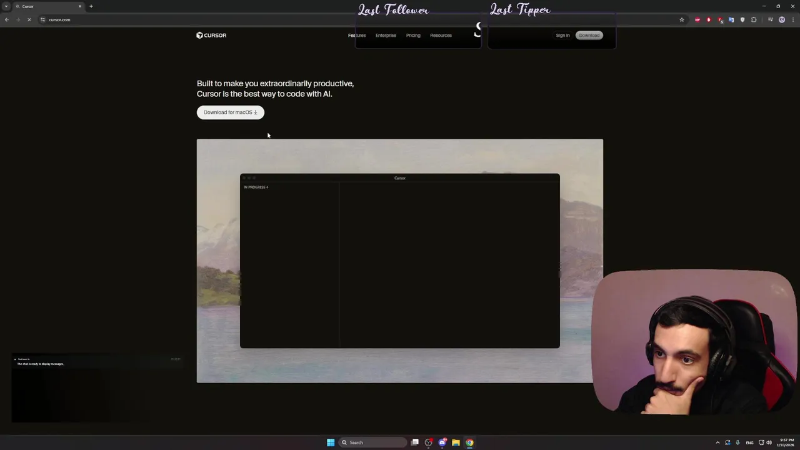Click the Cursor app demo window
The image size is (800, 450).
400,261
